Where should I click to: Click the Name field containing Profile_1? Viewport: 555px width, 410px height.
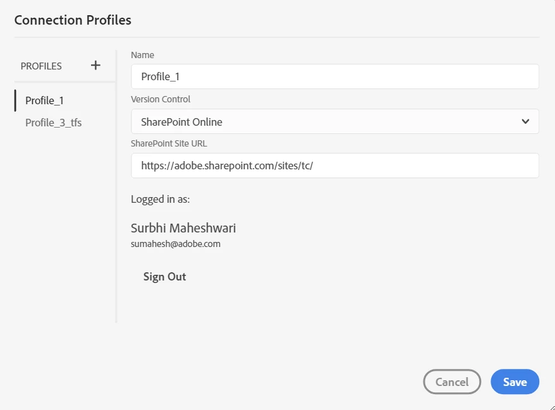(x=334, y=76)
